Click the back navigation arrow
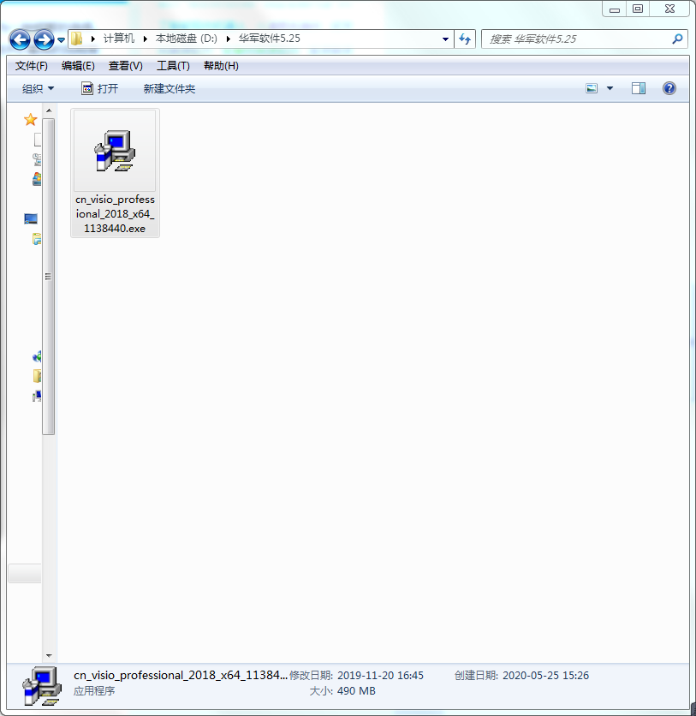The image size is (696, 716). (18, 39)
